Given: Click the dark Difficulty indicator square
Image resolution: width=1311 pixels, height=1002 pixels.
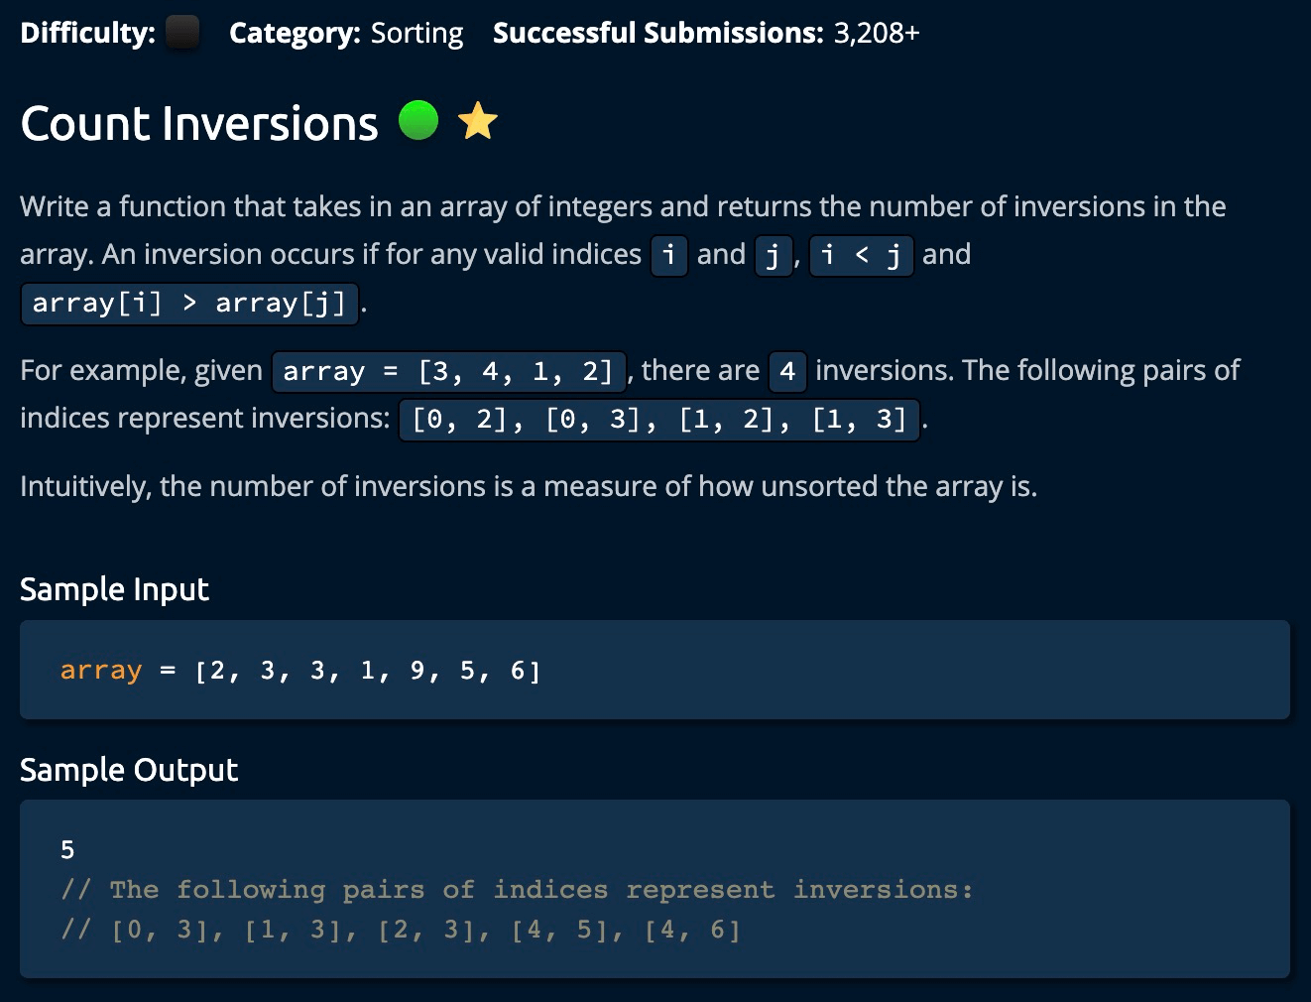Looking at the screenshot, I should (x=182, y=33).
